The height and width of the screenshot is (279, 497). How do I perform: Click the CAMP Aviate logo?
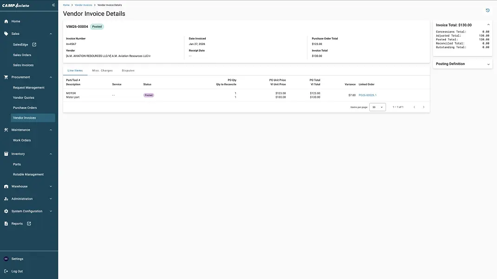15,6
